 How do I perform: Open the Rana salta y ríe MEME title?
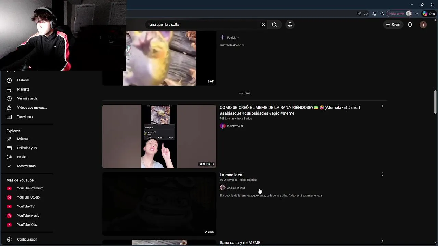pos(240,243)
